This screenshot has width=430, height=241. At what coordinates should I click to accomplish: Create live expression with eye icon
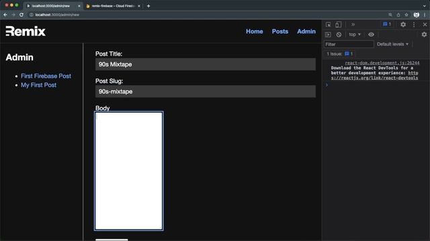pos(371,35)
